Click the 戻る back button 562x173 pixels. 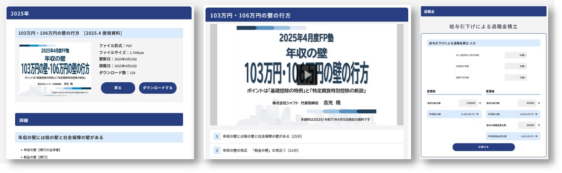pyautogui.click(x=118, y=88)
